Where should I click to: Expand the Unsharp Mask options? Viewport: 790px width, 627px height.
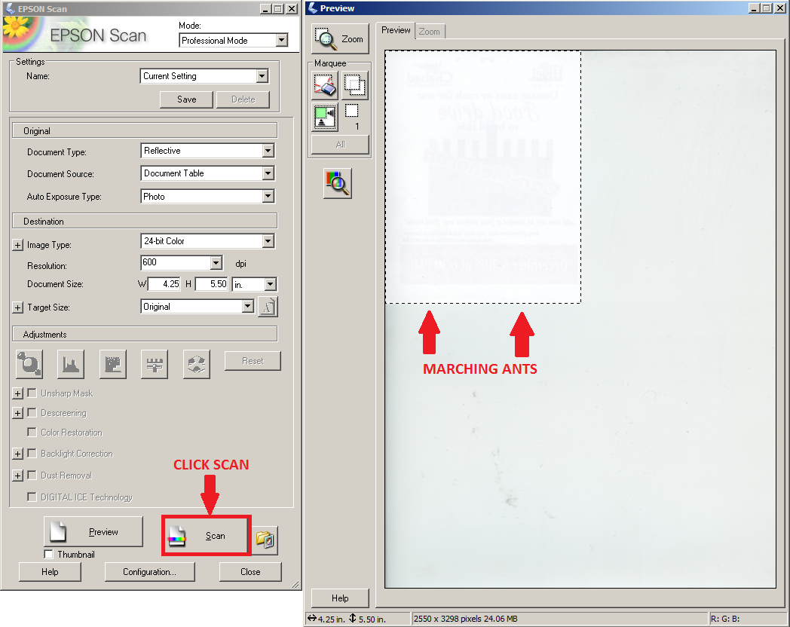point(17,393)
